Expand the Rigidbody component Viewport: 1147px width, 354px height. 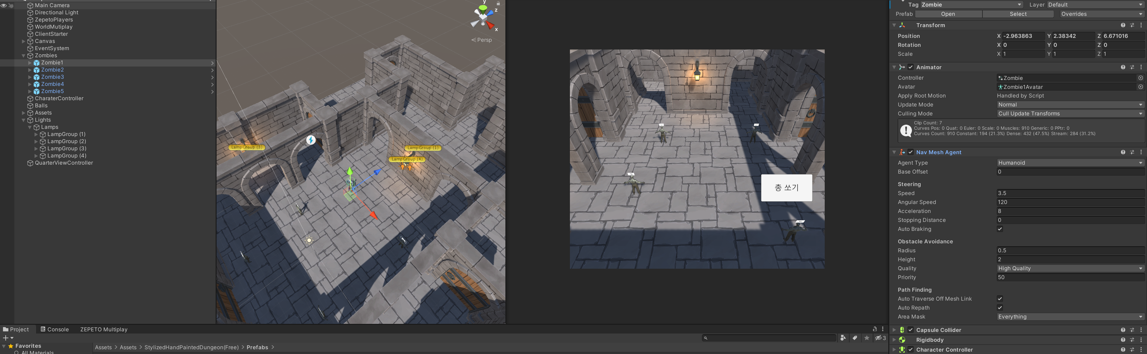894,340
